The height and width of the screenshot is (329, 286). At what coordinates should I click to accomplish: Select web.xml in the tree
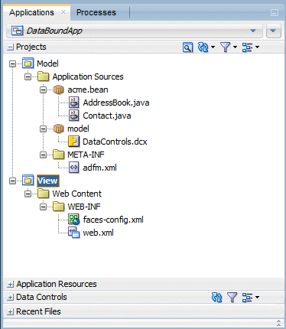[x=98, y=233]
